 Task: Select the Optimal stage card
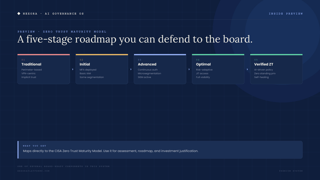tap(218, 69)
